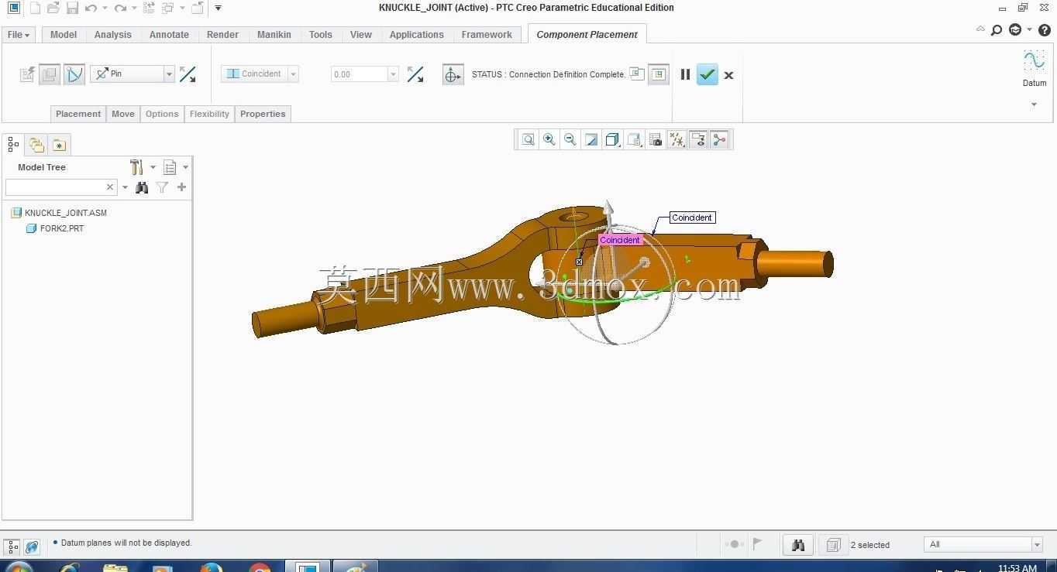Open the Model Tree filter funnel
1057x572 pixels.
pos(162,187)
